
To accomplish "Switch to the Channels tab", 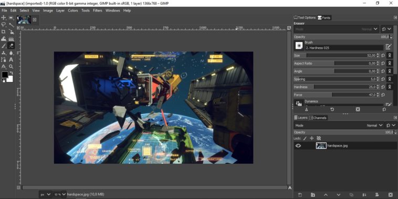I will 318,118.
